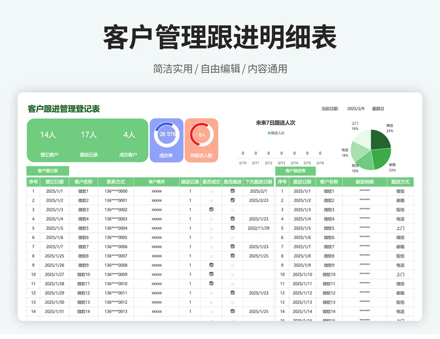440x339 pixels.
Task: Click the 2/16 axis label in bar chart
Action: click(320, 163)
